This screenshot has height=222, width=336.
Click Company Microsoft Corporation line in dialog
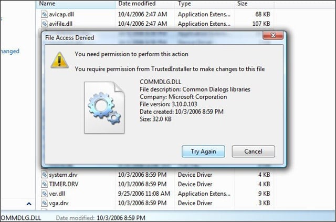[x=183, y=97]
